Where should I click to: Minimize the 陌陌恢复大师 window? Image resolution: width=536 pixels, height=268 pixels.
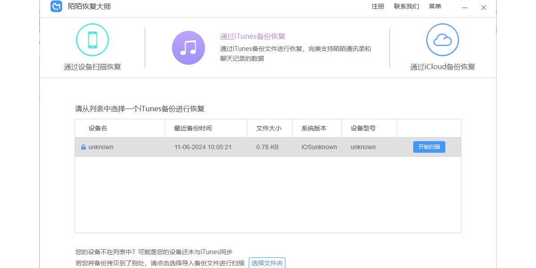pos(465,8)
